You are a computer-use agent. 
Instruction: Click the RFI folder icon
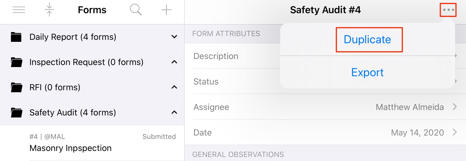(x=16, y=87)
